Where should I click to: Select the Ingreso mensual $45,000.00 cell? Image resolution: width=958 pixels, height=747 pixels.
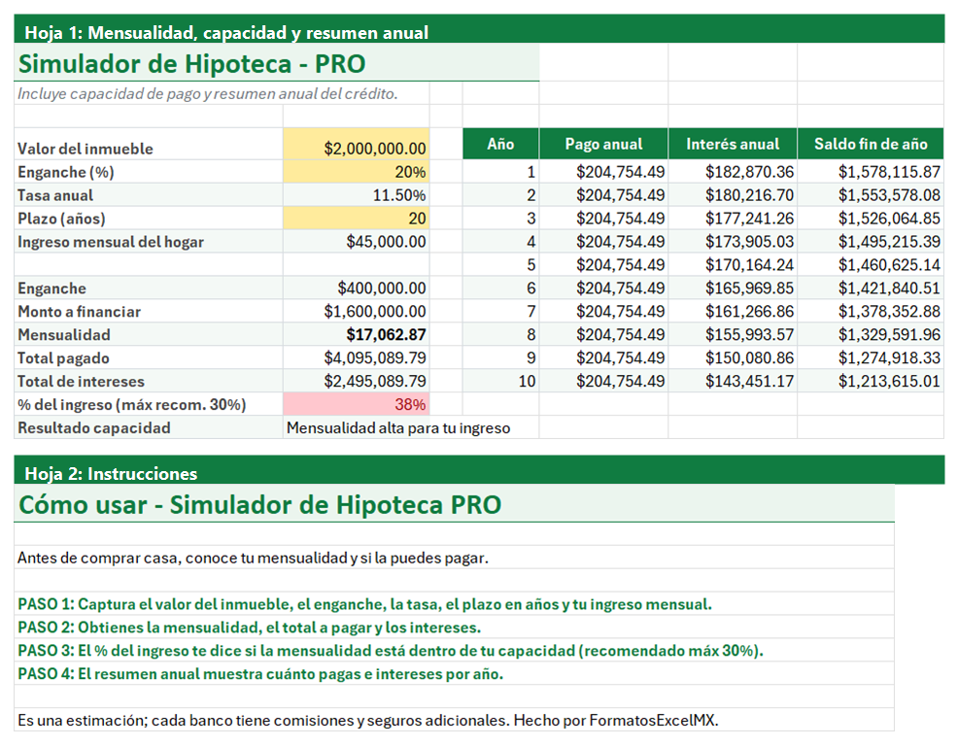coord(357,242)
